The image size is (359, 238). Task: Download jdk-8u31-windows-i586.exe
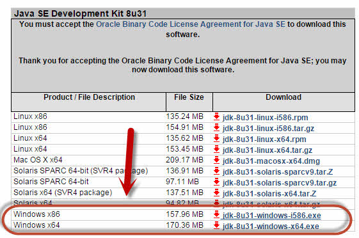(x=271, y=216)
